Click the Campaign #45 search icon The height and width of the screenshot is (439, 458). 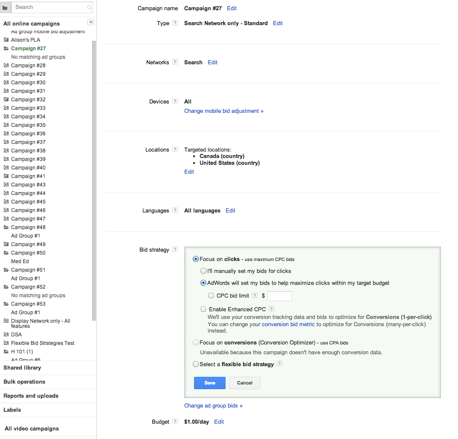click(6, 201)
